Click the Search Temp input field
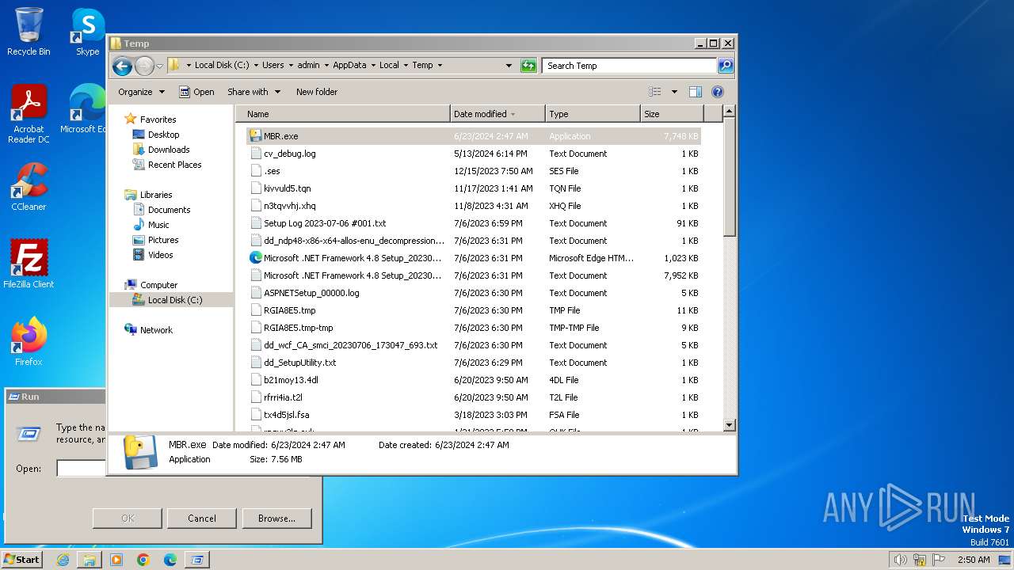1014x570 pixels. point(630,66)
